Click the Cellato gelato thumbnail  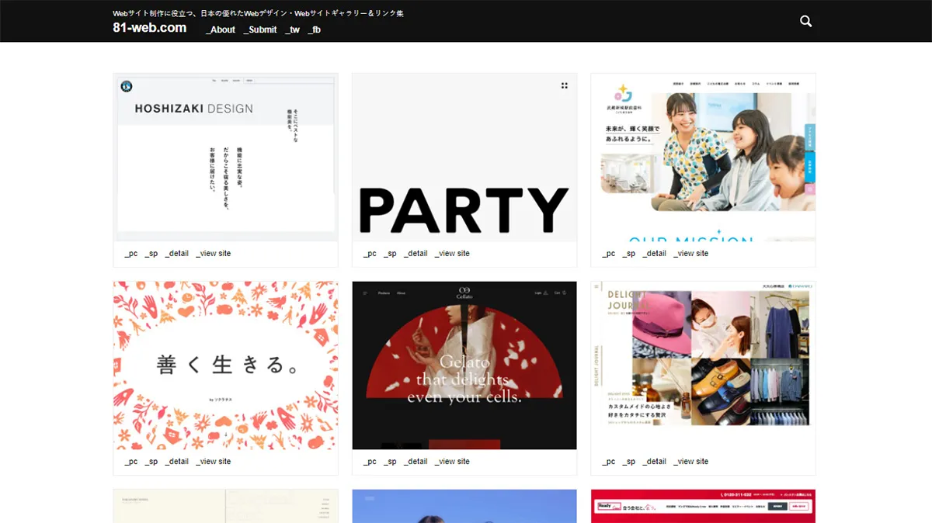464,365
